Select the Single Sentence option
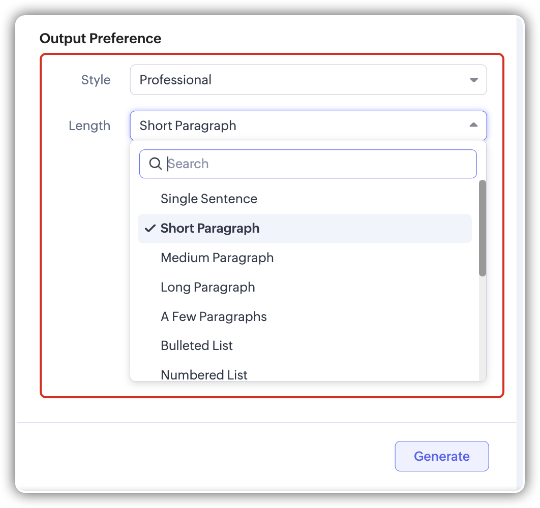540x508 pixels. [209, 199]
